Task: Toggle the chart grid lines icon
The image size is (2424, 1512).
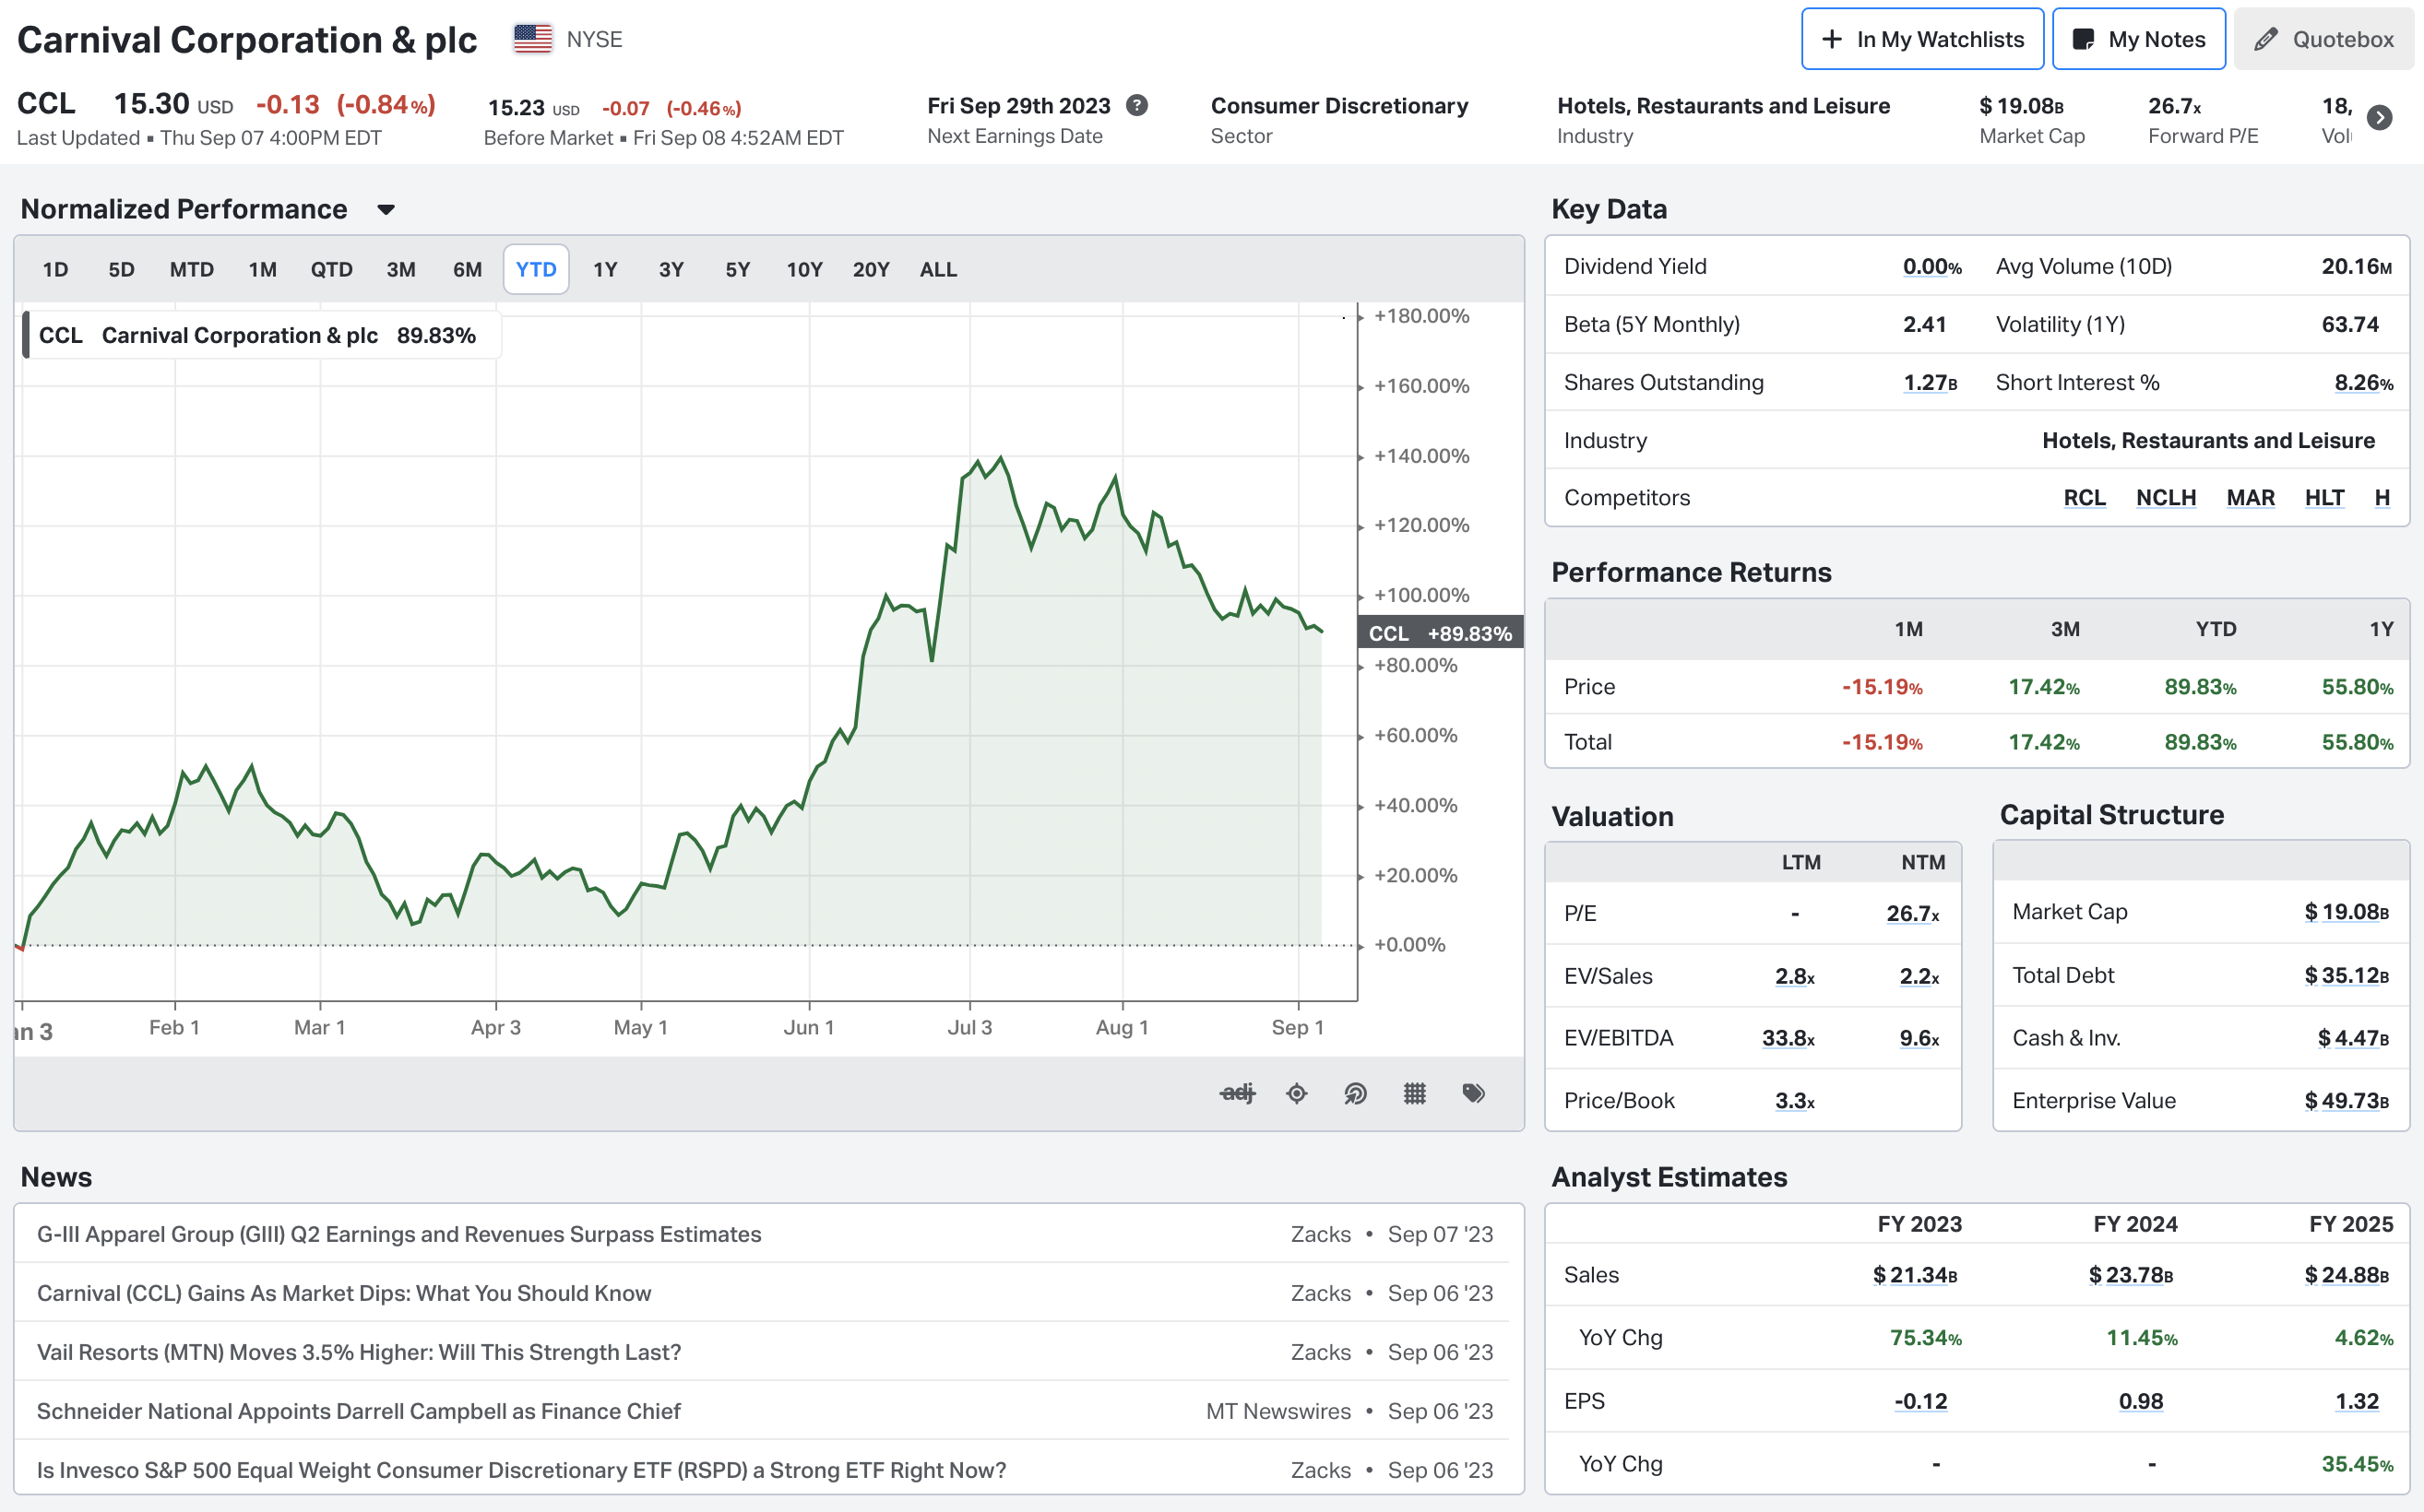Action: pyautogui.click(x=1415, y=1093)
